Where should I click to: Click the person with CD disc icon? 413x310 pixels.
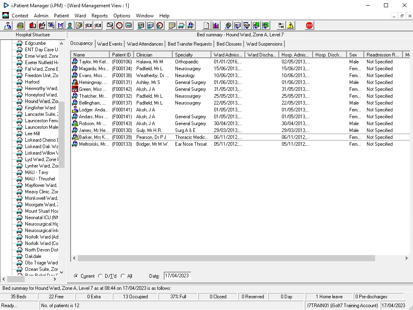click(228, 25)
